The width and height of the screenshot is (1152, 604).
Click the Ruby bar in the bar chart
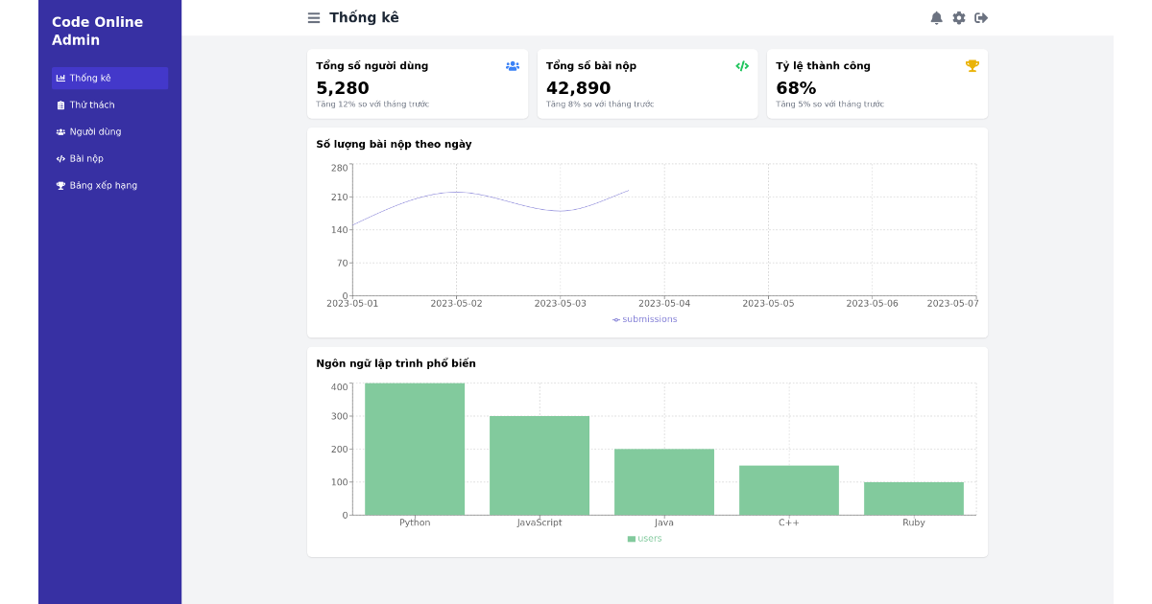coord(914,499)
